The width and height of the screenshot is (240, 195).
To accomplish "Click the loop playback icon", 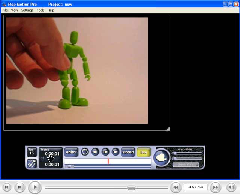I will (85, 152).
